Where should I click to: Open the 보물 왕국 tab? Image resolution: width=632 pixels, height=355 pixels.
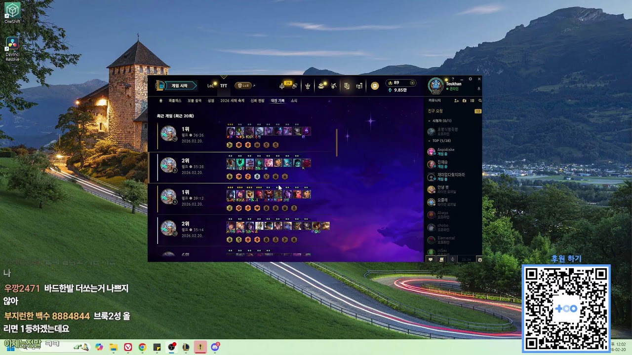tap(195, 101)
